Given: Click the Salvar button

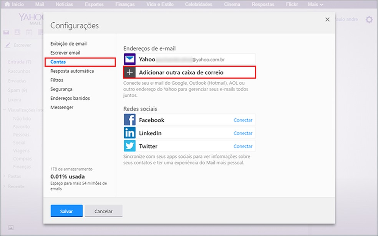Looking at the screenshot, I should pos(66,211).
